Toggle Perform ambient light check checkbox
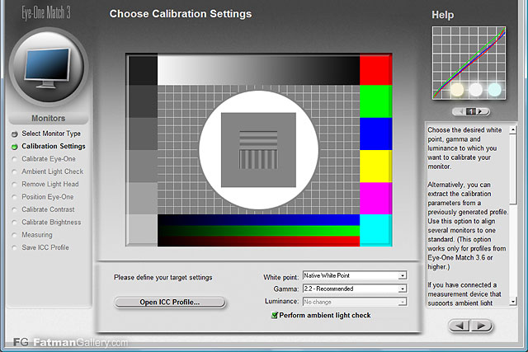Image resolution: width=528 pixels, height=352 pixels. [x=274, y=316]
